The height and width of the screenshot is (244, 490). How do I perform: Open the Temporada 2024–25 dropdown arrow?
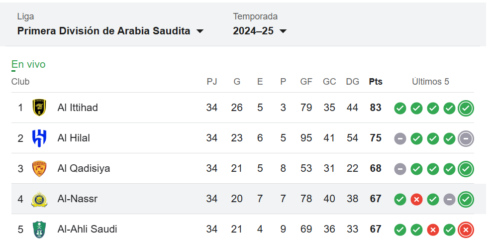tap(283, 31)
